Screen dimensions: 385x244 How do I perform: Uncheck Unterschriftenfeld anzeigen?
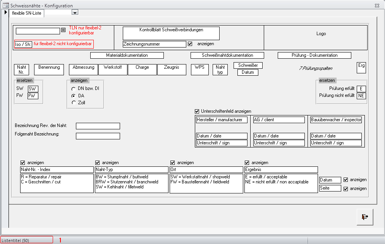click(x=197, y=111)
